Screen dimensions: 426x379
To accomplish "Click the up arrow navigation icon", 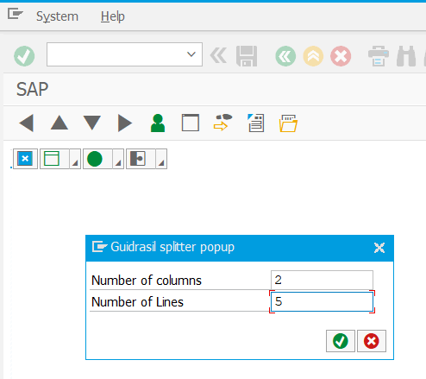I will pyautogui.click(x=60, y=123).
